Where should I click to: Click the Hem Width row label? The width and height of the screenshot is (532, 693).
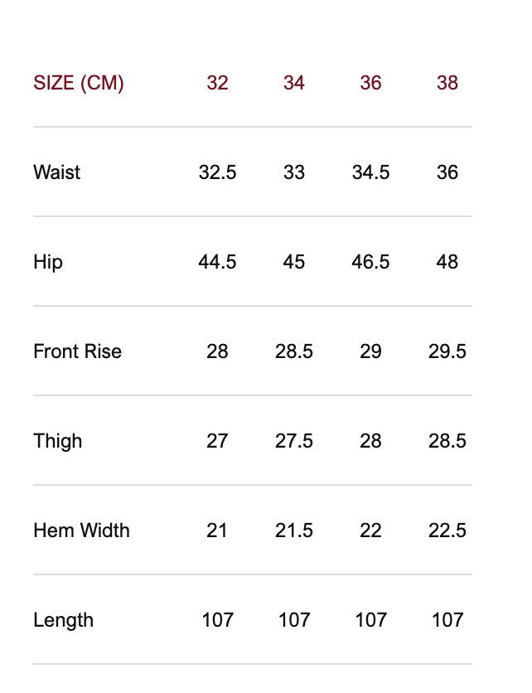pos(81,531)
